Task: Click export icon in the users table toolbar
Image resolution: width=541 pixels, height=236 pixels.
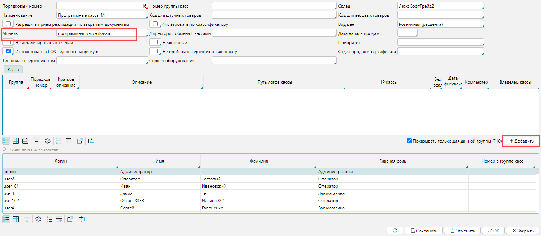Action: 70,219
